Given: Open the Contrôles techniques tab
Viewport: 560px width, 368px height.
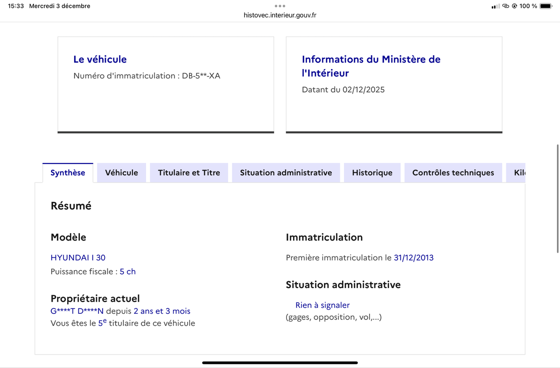Looking at the screenshot, I should (453, 173).
